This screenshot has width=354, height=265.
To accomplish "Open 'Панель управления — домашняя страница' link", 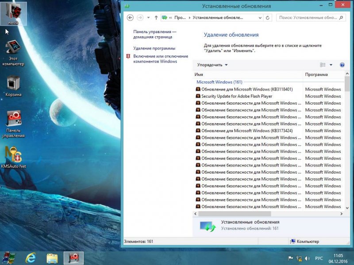I will point(154,34).
